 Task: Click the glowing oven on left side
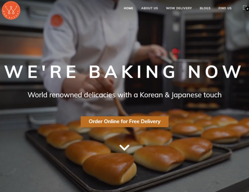21,45
